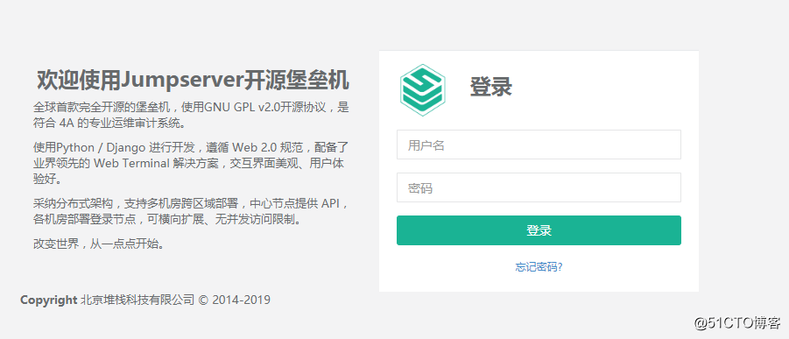Click the paragraph about GNU GPL v2.0
Screen dimensions: 789x339
[x=191, y=115]
